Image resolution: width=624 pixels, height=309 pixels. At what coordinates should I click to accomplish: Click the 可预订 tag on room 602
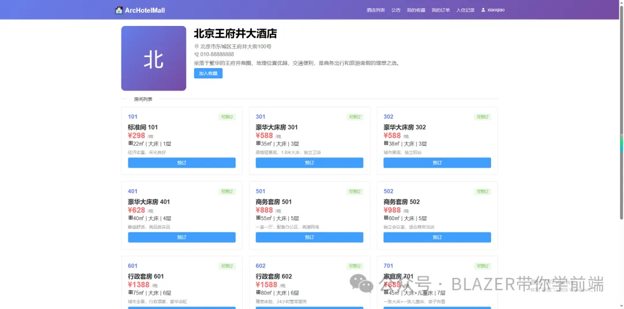[x=355, y=266]
